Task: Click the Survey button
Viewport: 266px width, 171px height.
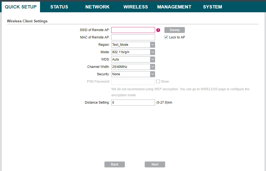Action: coord(175,30)
